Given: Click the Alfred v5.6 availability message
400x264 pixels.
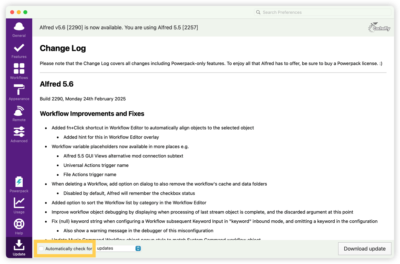Looking at the screenshot, I should (119, 27).
